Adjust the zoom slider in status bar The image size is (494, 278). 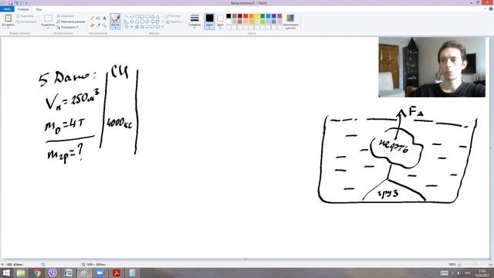coord(475,264)
